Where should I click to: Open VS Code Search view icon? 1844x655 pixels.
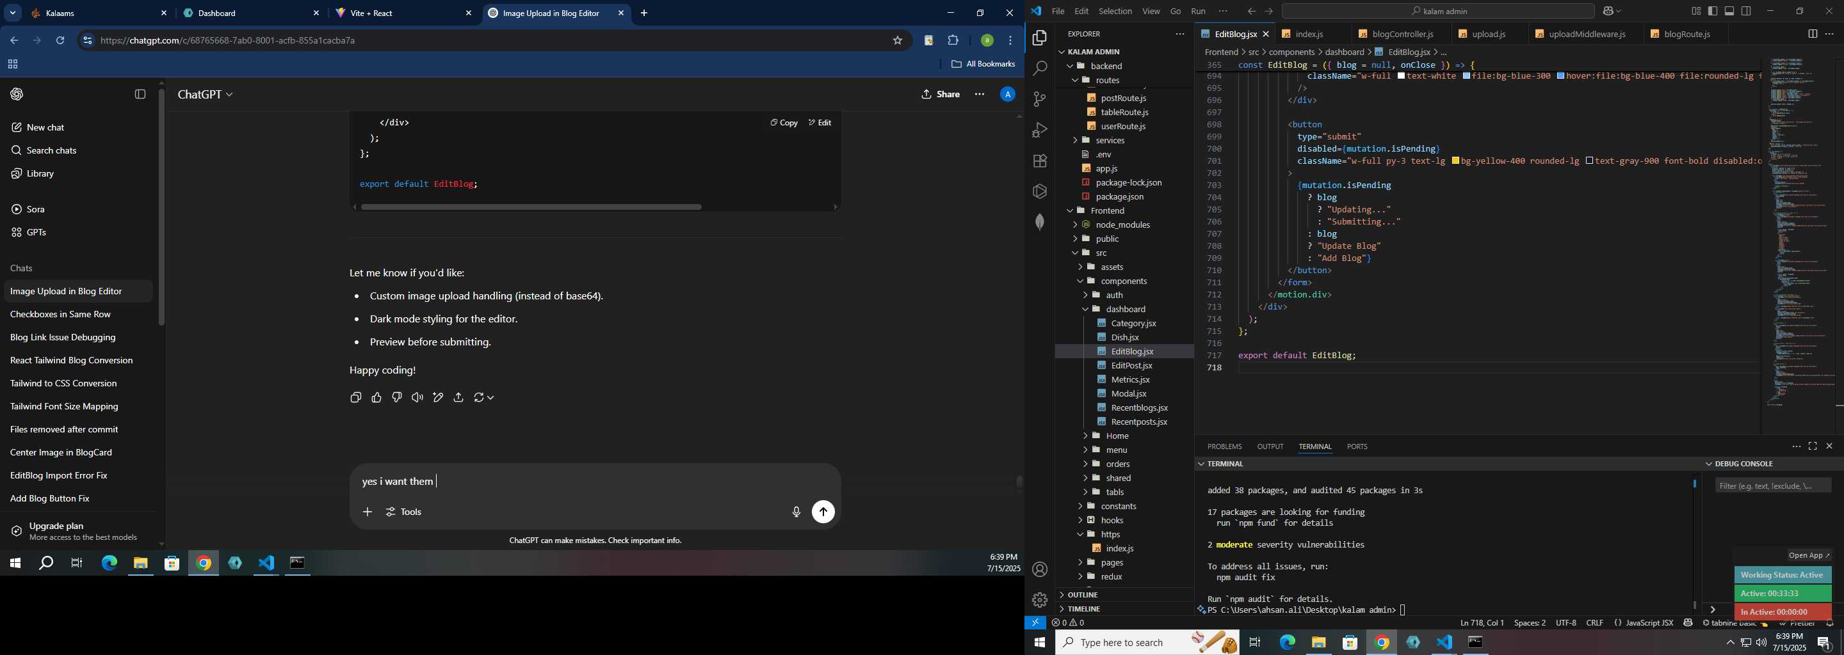(1039, 68)
